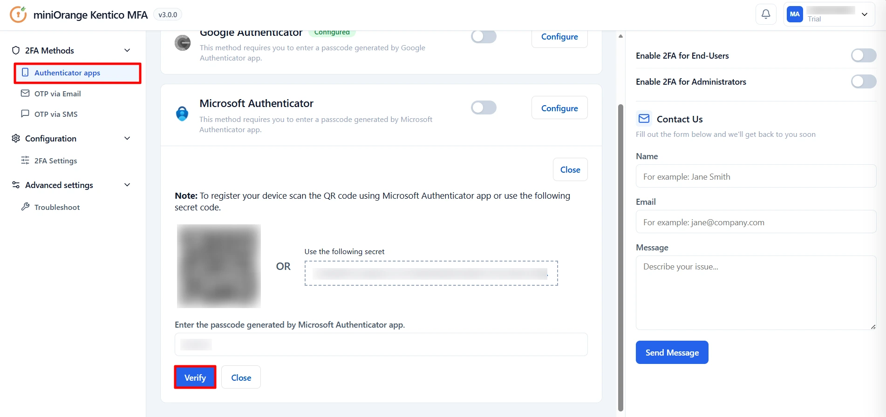Click the secret code dashed box
Image resolution: width=886 pixels, height=417 pixels.
(431, 273)
